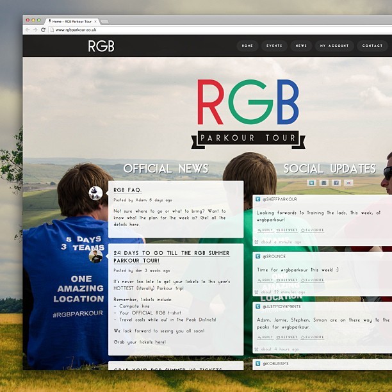The height and width of the screenshot is (392, 392).
Task: Retweet the @SHEFFPARKOUR tweet
Action: tap(287, 230)
